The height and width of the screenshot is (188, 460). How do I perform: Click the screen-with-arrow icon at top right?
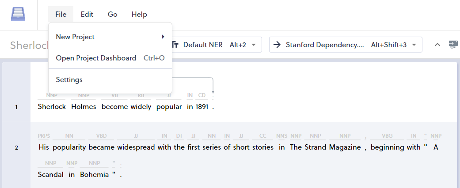[x=453, y=44]
